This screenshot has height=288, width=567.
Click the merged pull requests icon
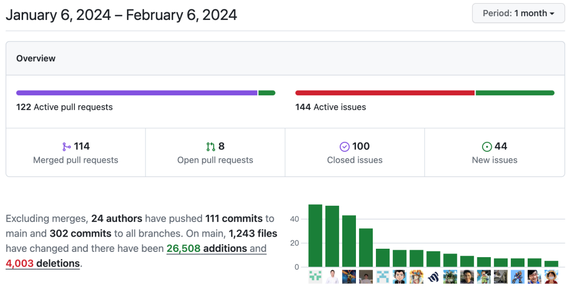67,147
